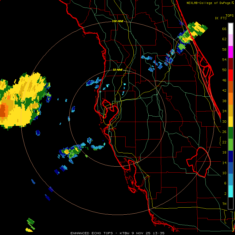This screenshot has width=235, height=235.
Task: Pick the dark green legend swatch
Action: pos(231,133)
